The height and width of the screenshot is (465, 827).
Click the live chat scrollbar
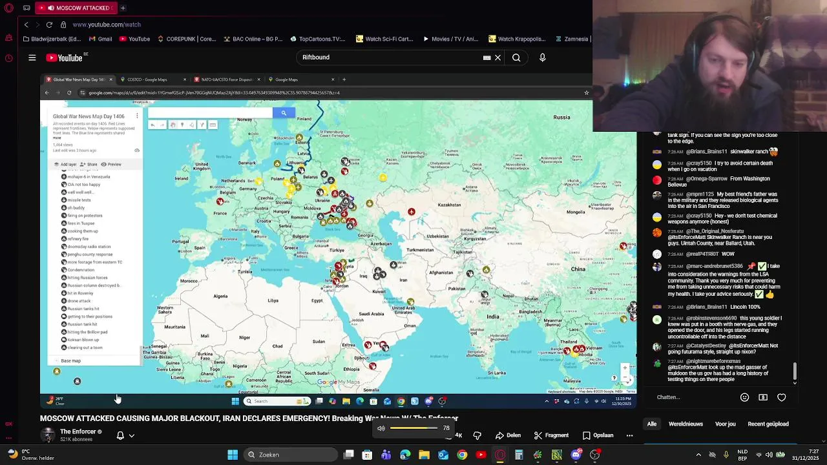(x=795, y=371)
